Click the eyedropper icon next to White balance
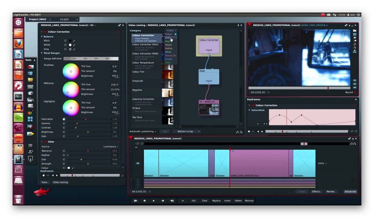The image size is (374, 218). click(74, 45)
